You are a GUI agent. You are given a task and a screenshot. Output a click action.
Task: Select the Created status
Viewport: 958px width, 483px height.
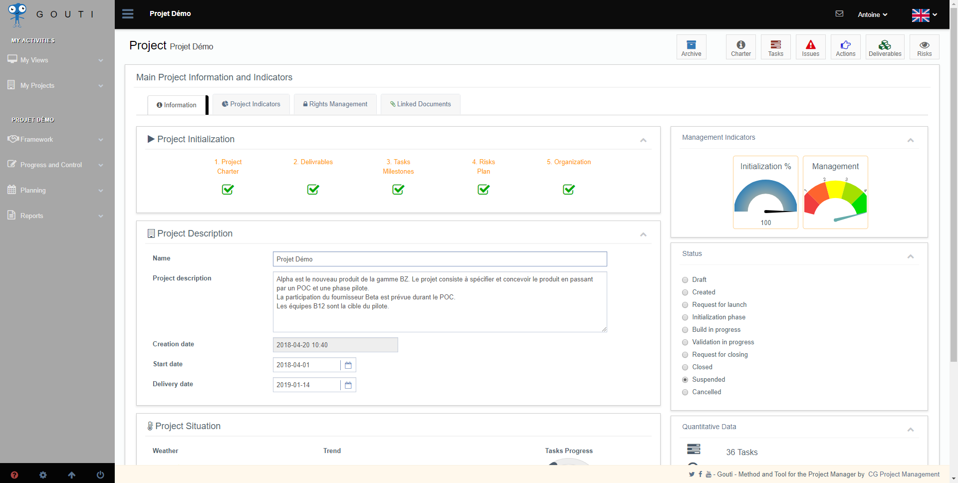tap(685, 292)
